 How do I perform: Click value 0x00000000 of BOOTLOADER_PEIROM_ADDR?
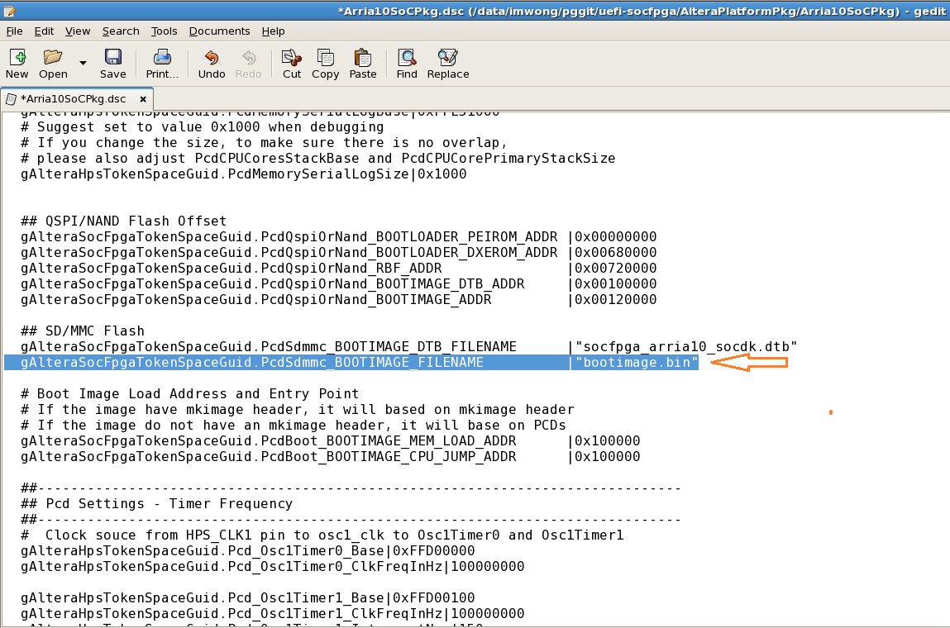click(616, 236)
